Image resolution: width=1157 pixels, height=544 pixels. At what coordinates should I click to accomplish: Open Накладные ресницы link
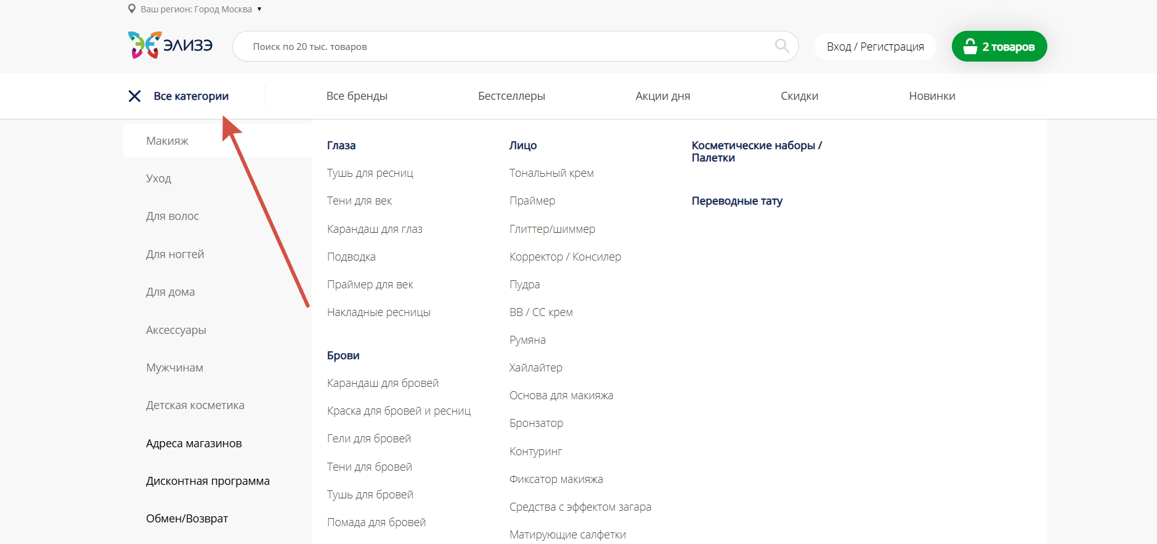(x=378, y=312)
